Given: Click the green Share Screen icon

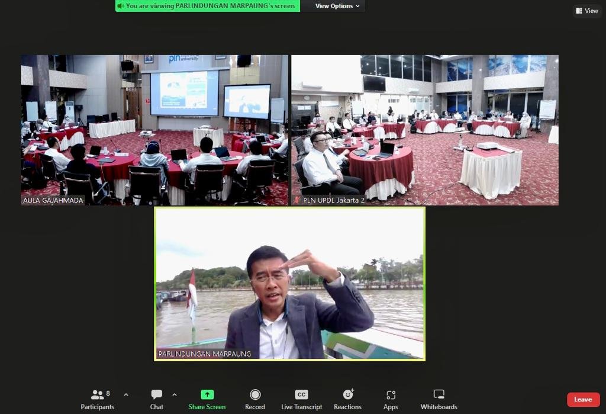Looking at the screenshot, I should (207, 395).
